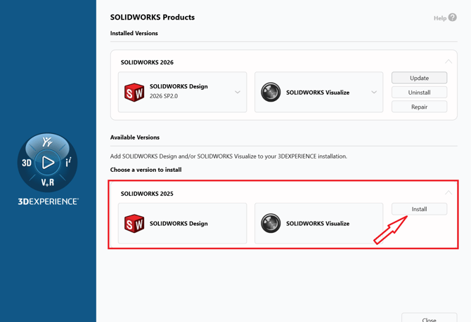Click the Uninstall button

(x=420, y=93)
